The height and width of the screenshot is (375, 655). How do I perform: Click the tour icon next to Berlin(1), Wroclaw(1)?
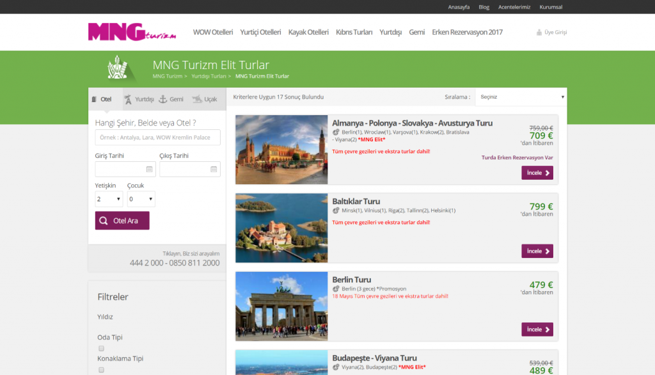tap(336, 132)
